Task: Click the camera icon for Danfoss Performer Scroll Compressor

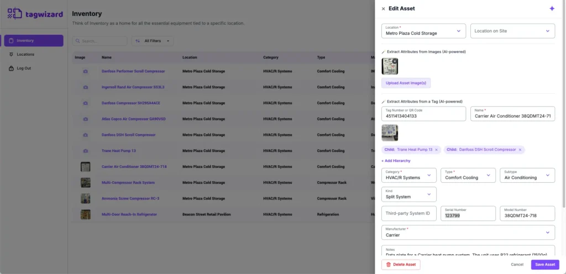Action: click(x=86, y=71)
